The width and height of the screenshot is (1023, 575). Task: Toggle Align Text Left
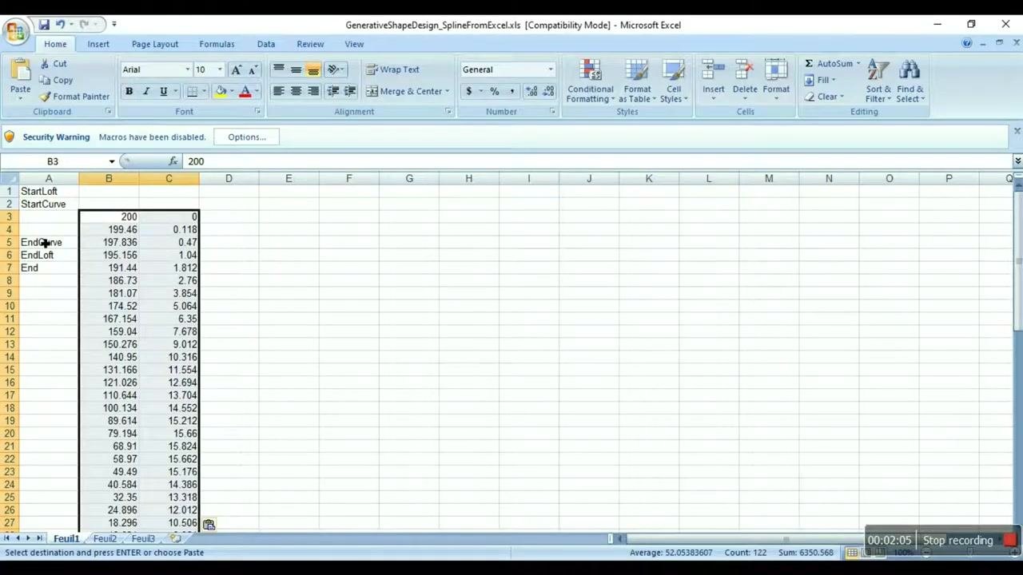click(279, 91)
